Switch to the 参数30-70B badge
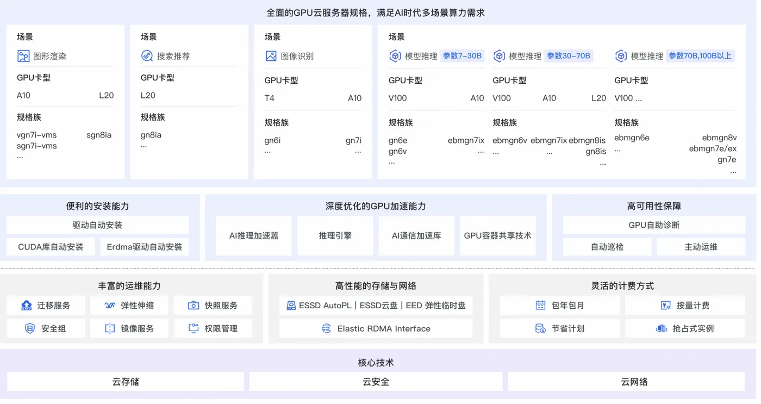 [569, 55]
